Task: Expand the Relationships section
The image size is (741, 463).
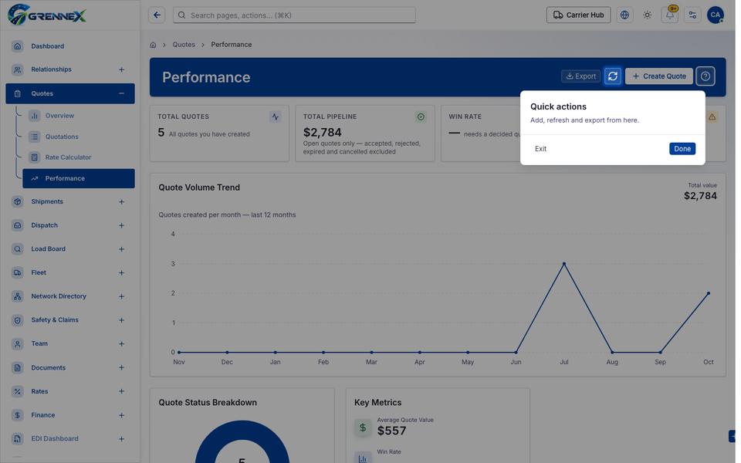Action: point(121,70)
